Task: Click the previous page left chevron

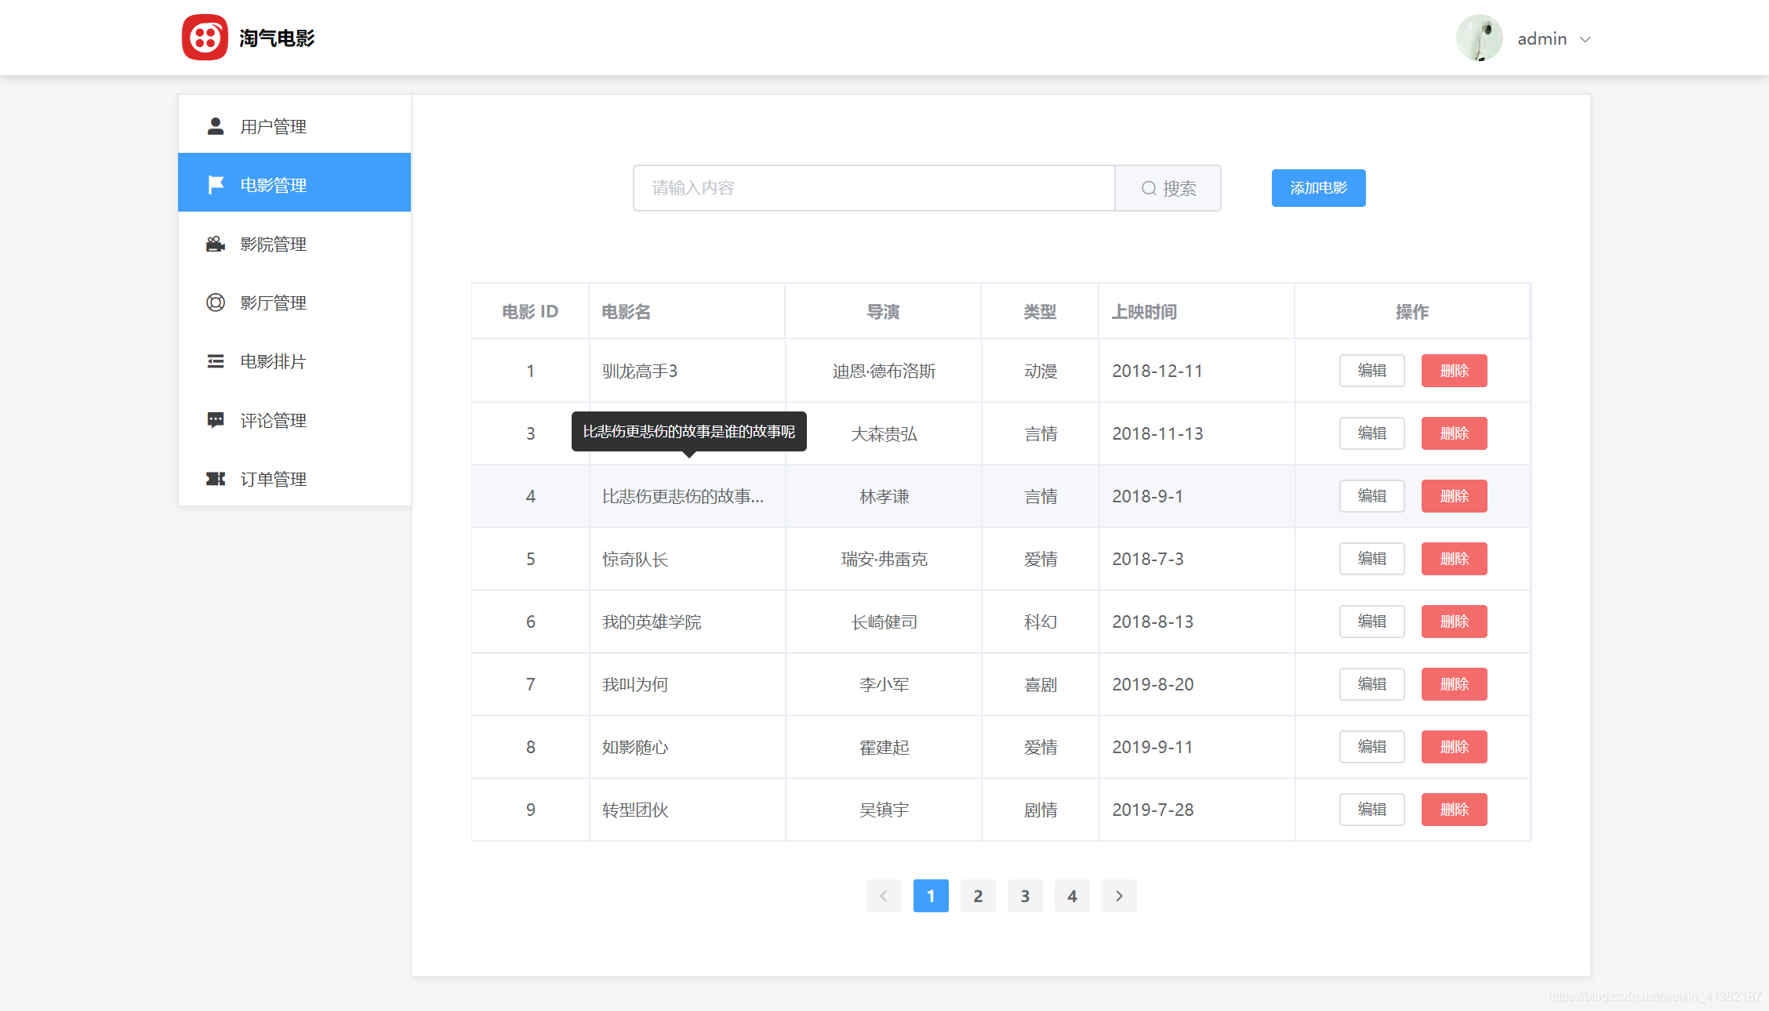Action: (x=884, y=896)
